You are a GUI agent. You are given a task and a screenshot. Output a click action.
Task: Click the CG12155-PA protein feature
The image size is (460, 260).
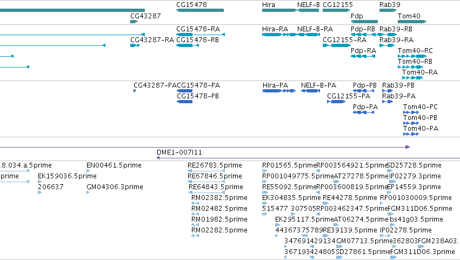click(336, 102)
